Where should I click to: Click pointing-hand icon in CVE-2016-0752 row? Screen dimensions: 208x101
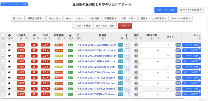point(9,45)
